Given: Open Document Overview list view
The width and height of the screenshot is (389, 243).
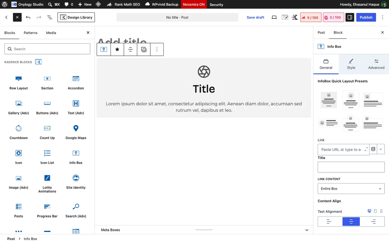Looking at the screenshot, I should coord(50,17).
